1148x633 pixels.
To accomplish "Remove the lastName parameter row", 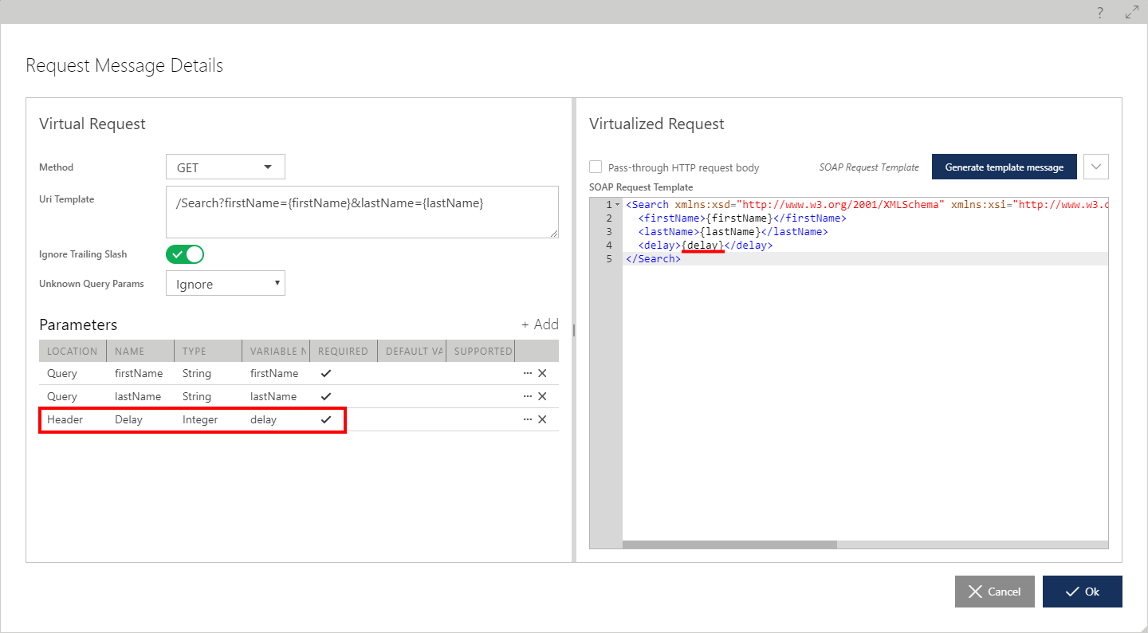I will 542,396.
